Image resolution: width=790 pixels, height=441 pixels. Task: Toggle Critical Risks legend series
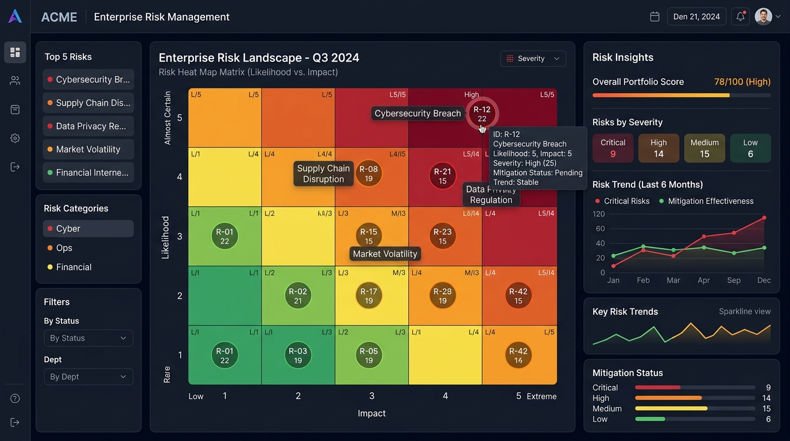tap(622, 201)
